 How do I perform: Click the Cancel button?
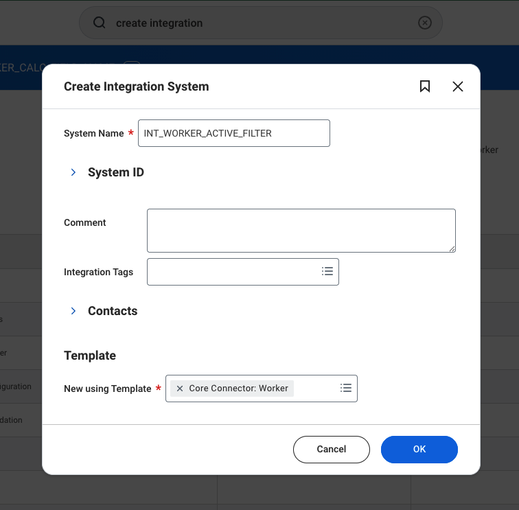pos(332,449)
